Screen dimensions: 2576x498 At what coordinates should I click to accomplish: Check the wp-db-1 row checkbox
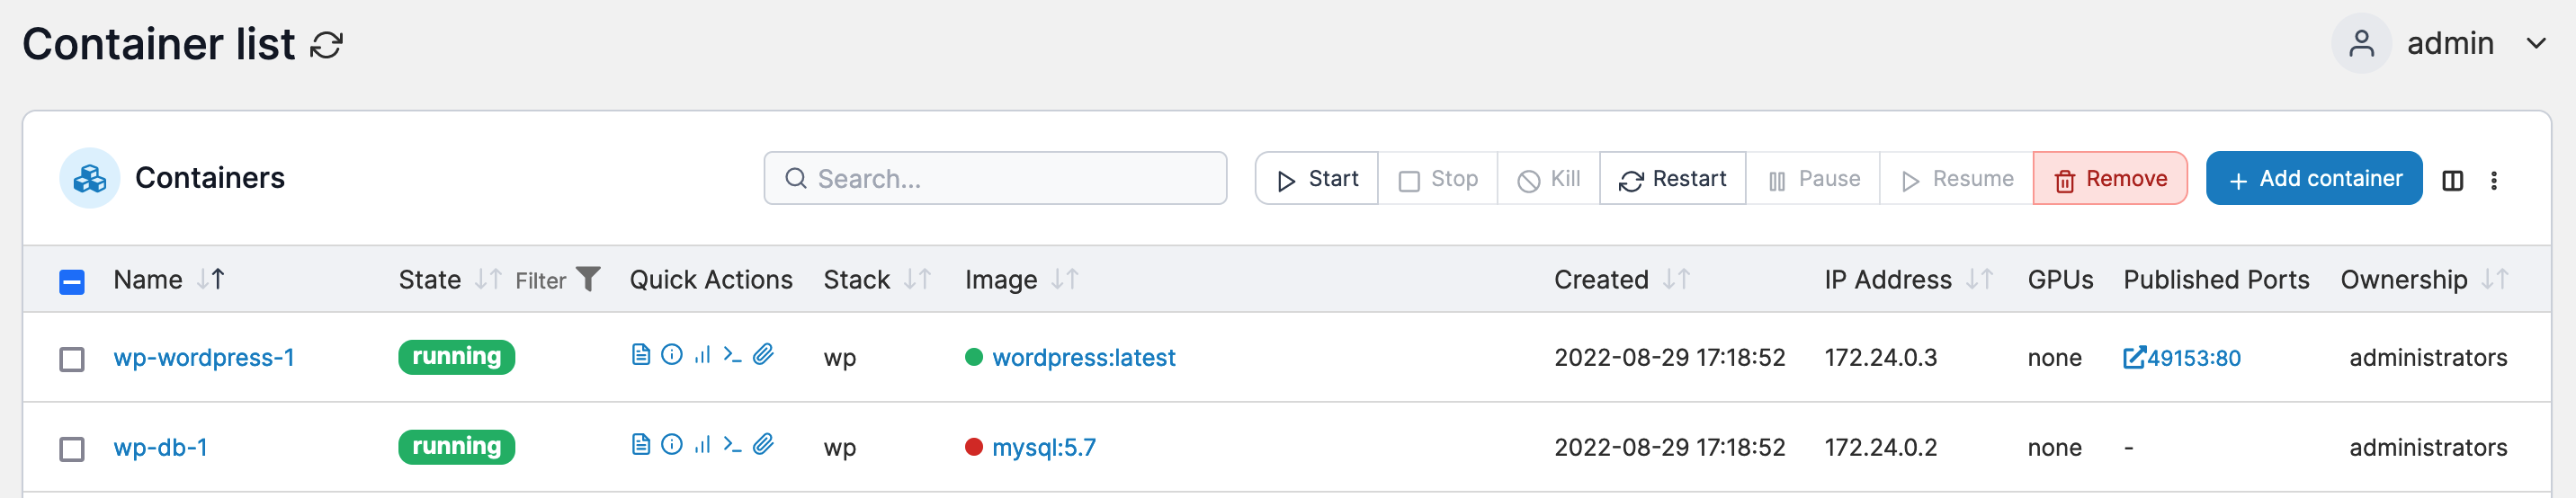click(x=72, y=449)
